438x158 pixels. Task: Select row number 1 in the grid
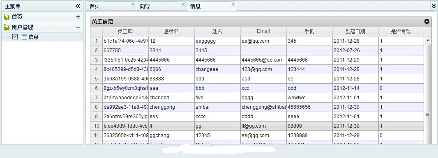(x=97, y=41)
